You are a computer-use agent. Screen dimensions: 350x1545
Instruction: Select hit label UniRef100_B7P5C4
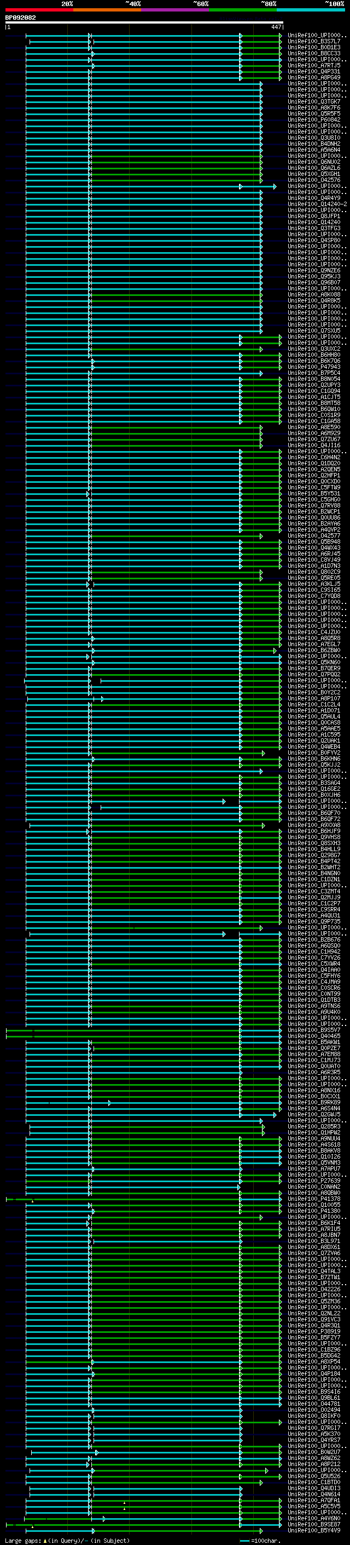[314, 373]
